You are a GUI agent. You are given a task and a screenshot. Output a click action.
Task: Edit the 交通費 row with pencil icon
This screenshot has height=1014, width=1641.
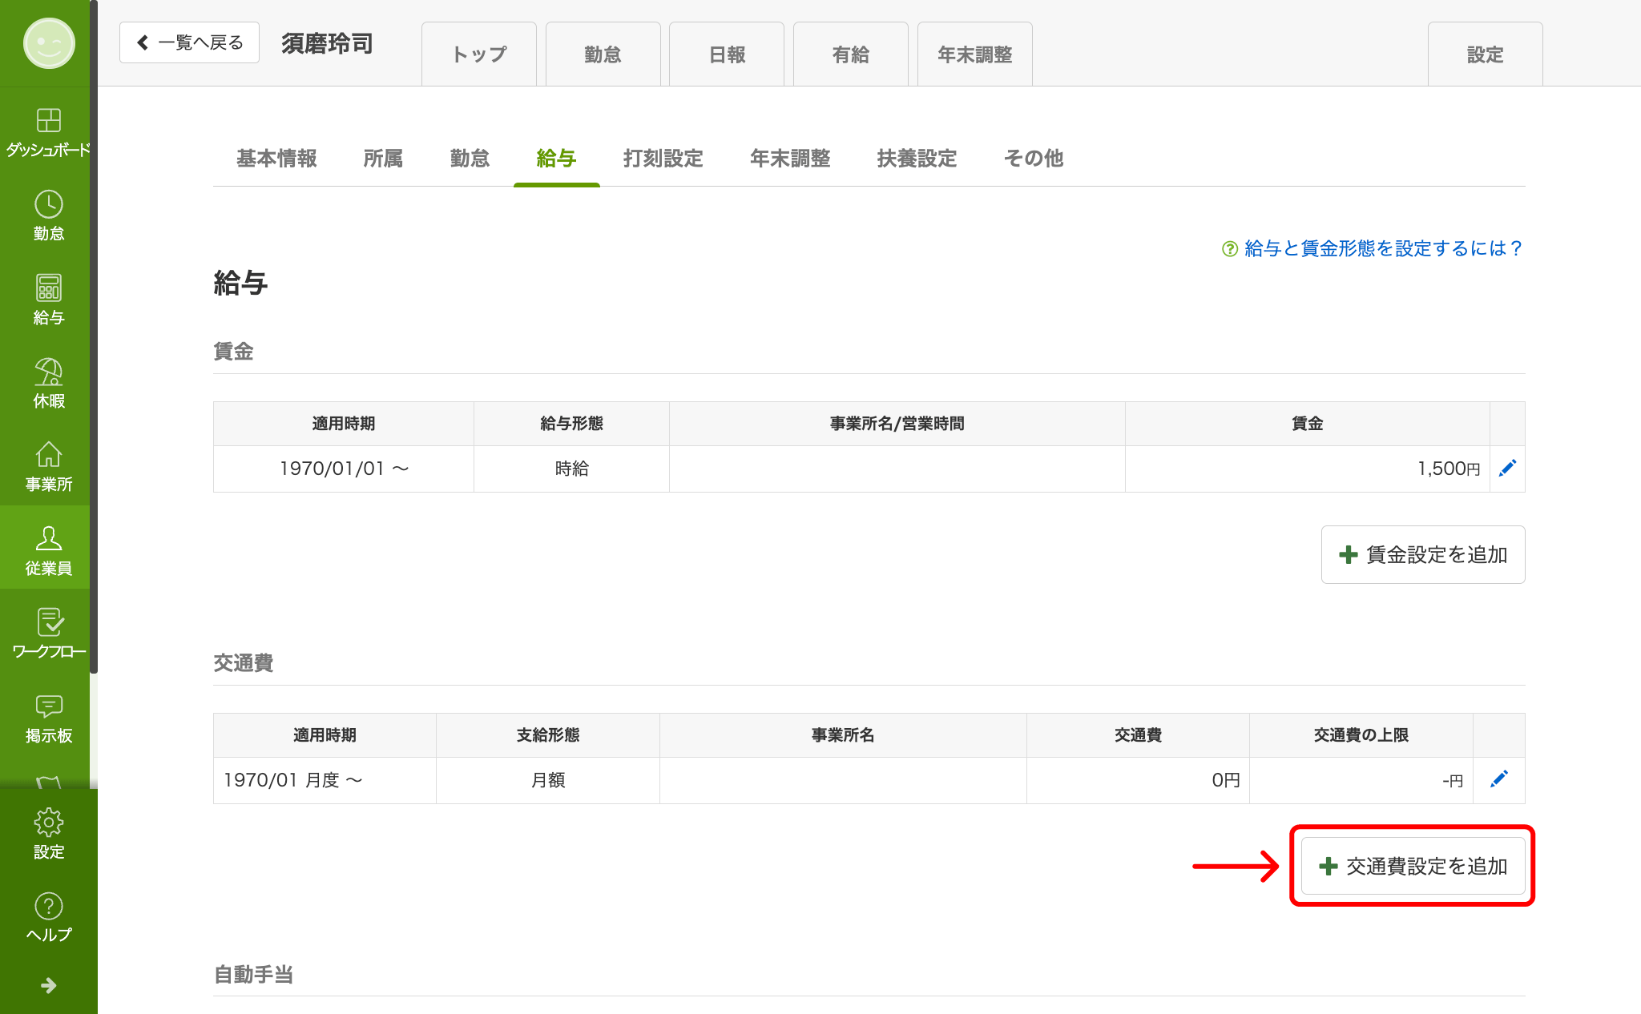[x=1498, y=779]
